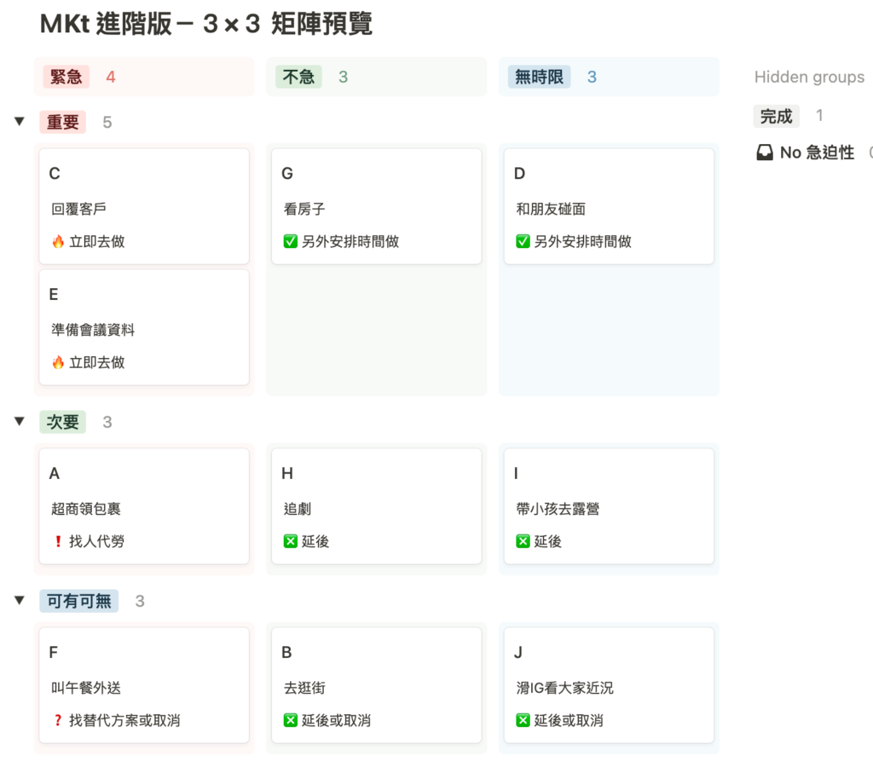Open card D title

coord(519,174)
